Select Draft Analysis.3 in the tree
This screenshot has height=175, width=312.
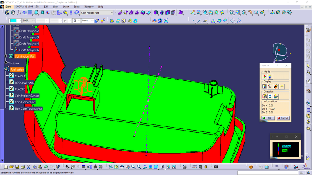tap(29, 37)
